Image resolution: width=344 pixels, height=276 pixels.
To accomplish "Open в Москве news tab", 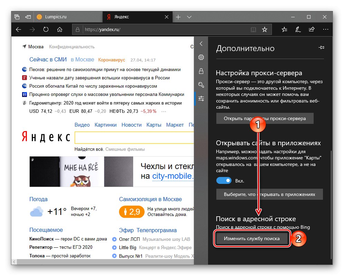I will click(82, 59).
